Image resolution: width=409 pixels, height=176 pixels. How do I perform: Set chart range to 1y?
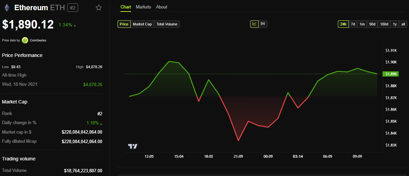click(395, 24)
